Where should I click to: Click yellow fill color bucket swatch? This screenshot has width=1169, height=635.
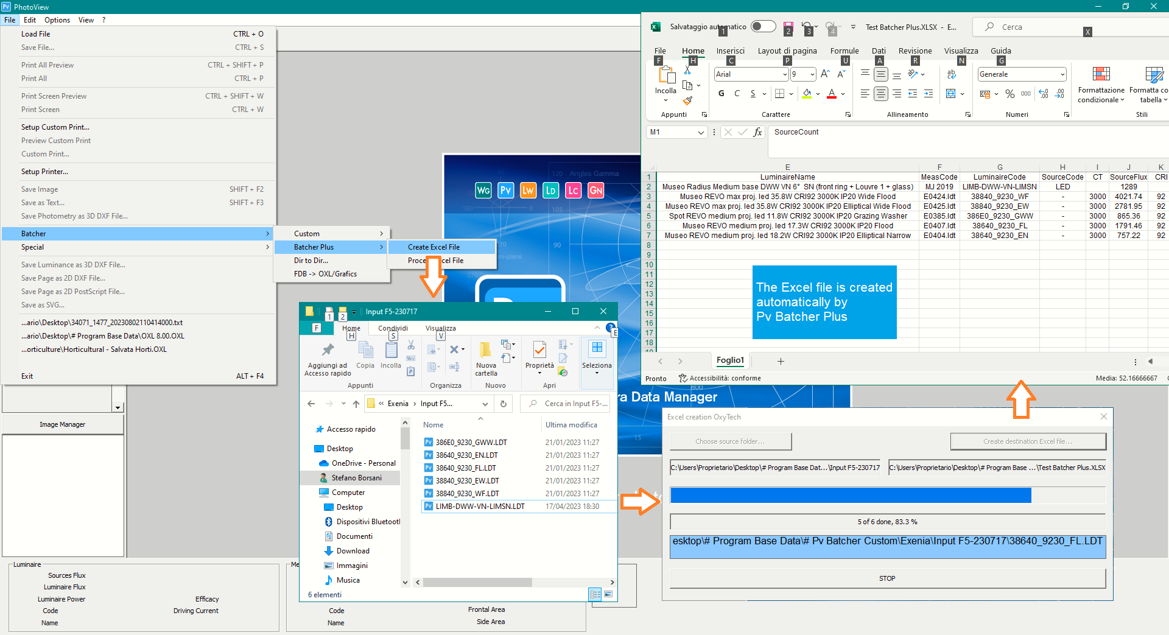pos(807,94)
